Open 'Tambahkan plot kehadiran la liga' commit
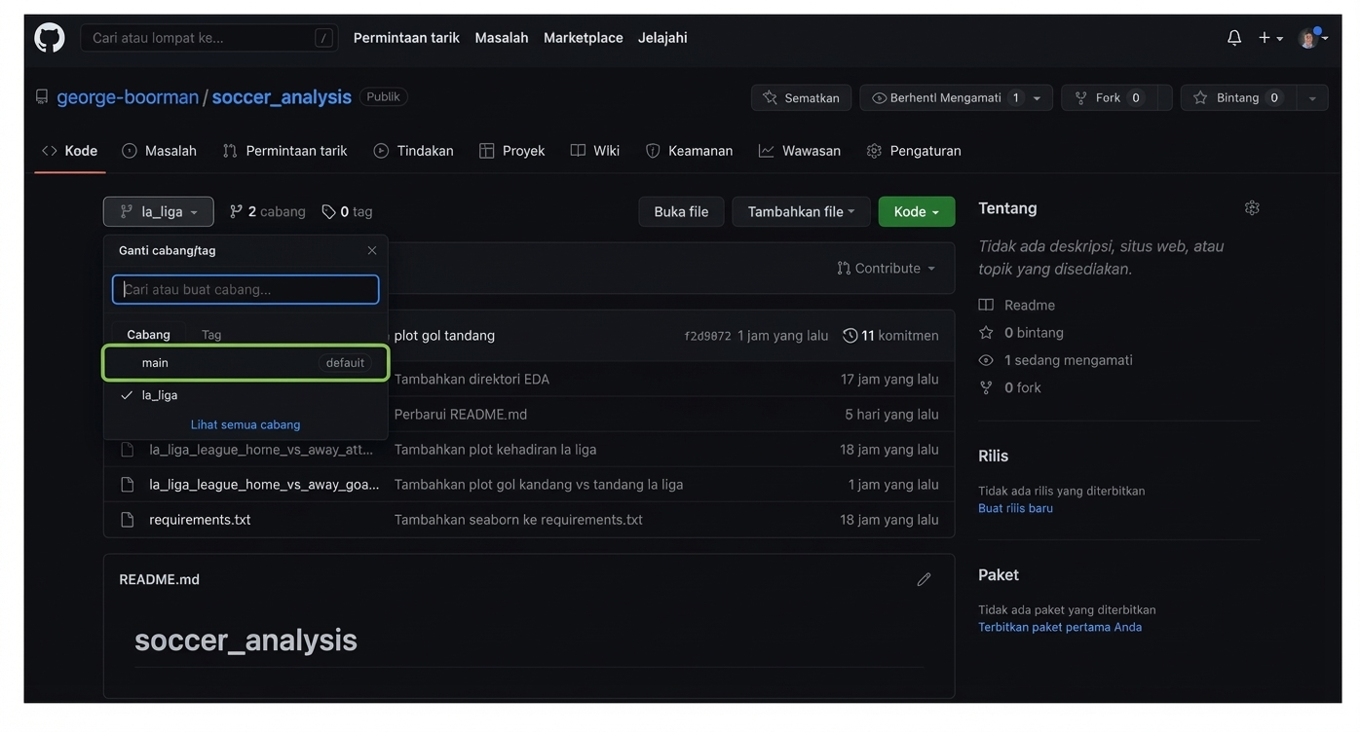Viewport: 1360px width, 732px height. [x=495, y=449]
